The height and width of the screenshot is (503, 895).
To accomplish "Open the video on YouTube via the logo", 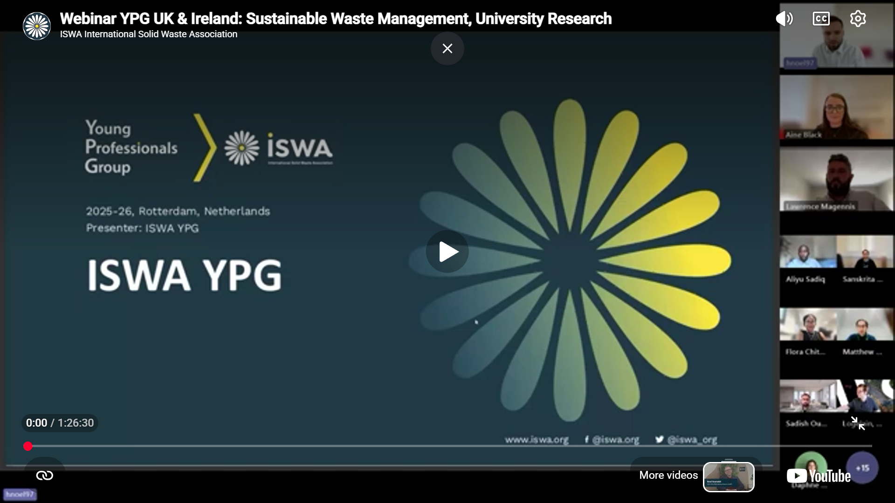I will pyautogui.click(x=819, y=476).
